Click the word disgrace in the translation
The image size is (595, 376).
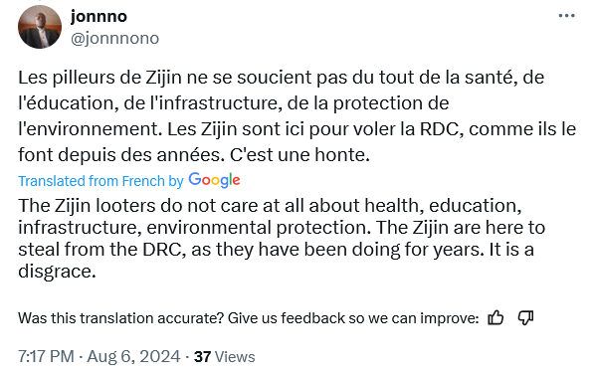[57, 272]
